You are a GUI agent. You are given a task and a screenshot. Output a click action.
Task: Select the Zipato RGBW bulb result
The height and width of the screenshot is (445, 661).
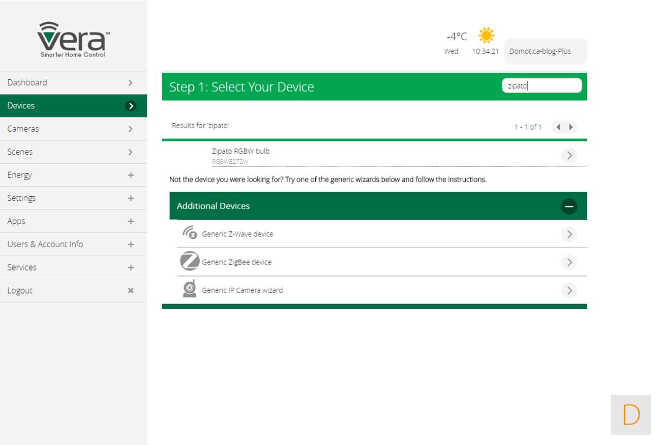(241, 152)
